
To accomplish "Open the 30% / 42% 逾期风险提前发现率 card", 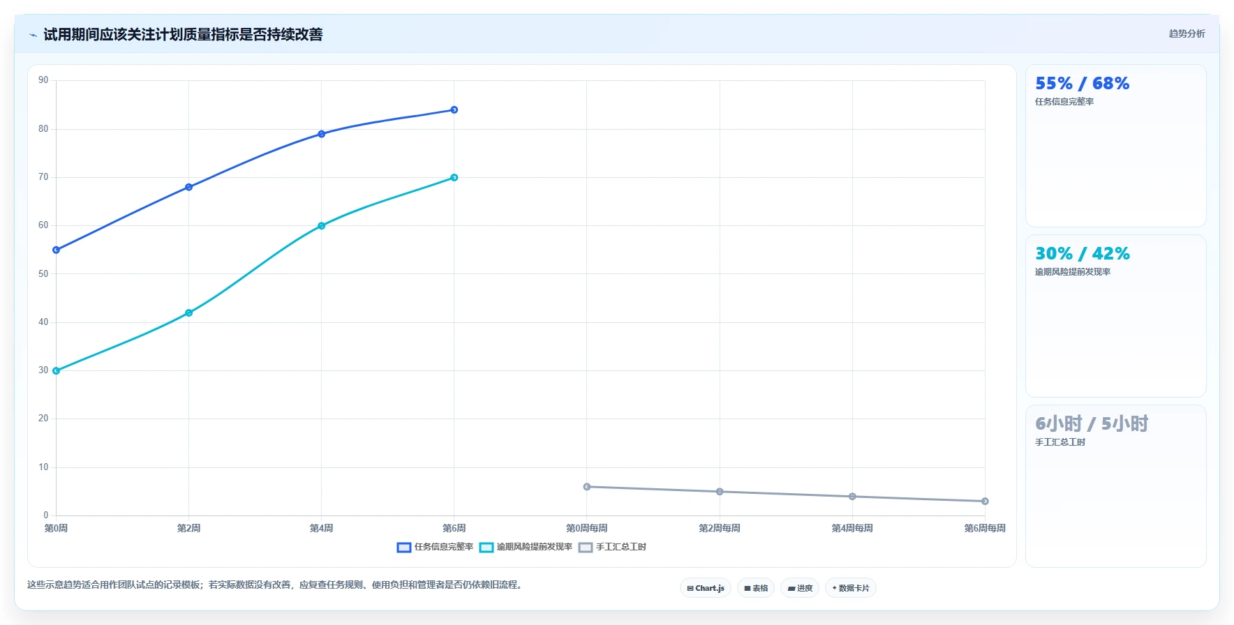I will point(1116,316).
